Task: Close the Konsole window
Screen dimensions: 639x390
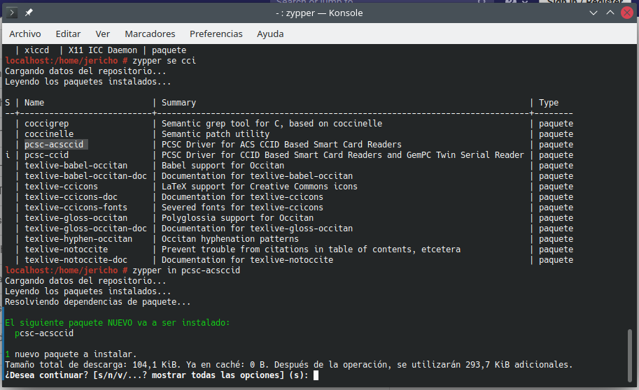Action: tap(626, 13)
